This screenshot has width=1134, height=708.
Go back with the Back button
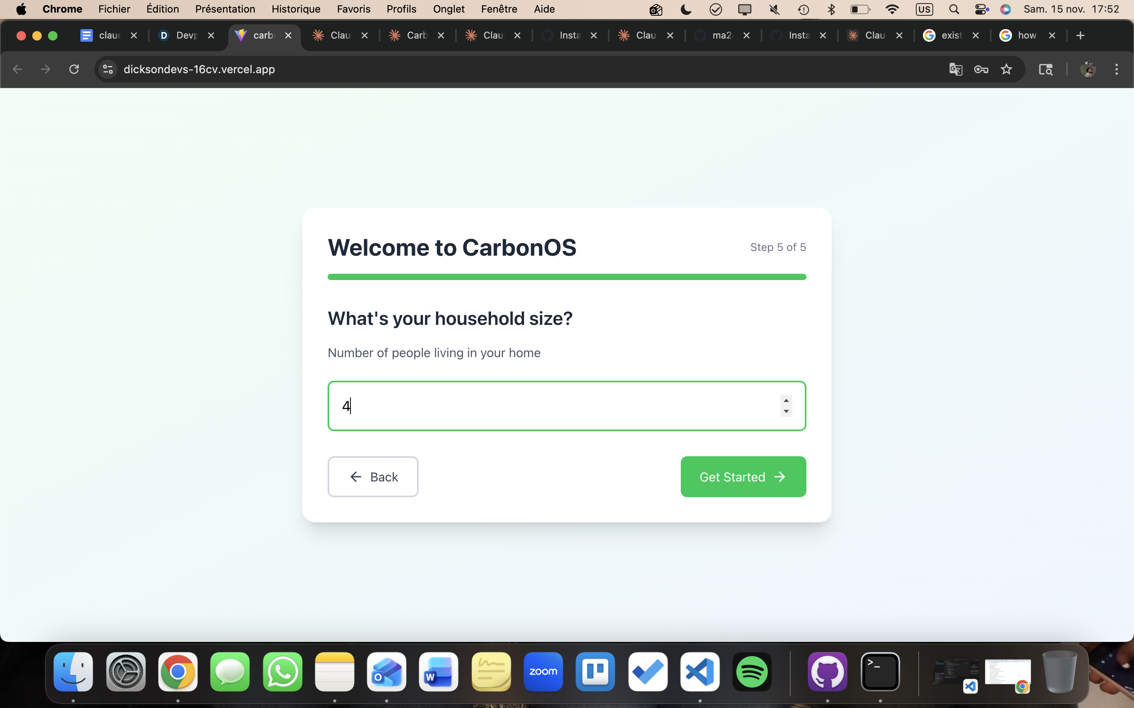coord(372,477)
